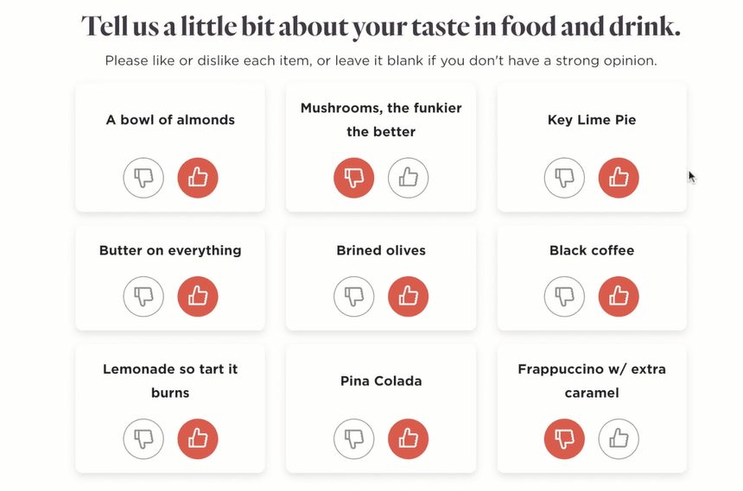The height and width of the screenshot is (491, 743).
Task: Toggle the thumbs up on Key Lime Pie
Action: 619,178
